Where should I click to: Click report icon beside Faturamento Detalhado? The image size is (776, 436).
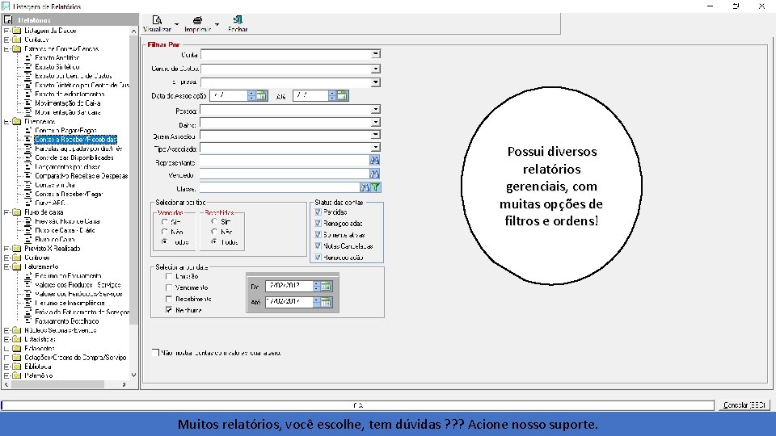click(x=28, y=321)
